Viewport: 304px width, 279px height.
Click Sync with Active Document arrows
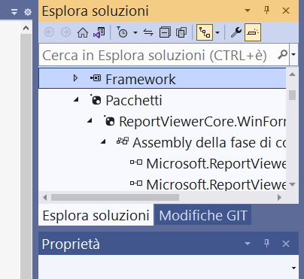(x=148, y=32)
